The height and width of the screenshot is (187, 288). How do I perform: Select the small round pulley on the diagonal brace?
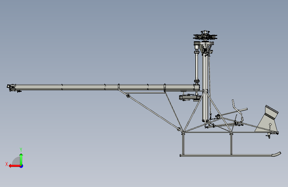128,96
